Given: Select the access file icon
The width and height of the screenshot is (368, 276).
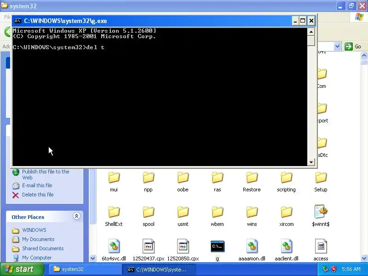Looking at the screenshot, I should pyautogui.click(x=321, y=246).
